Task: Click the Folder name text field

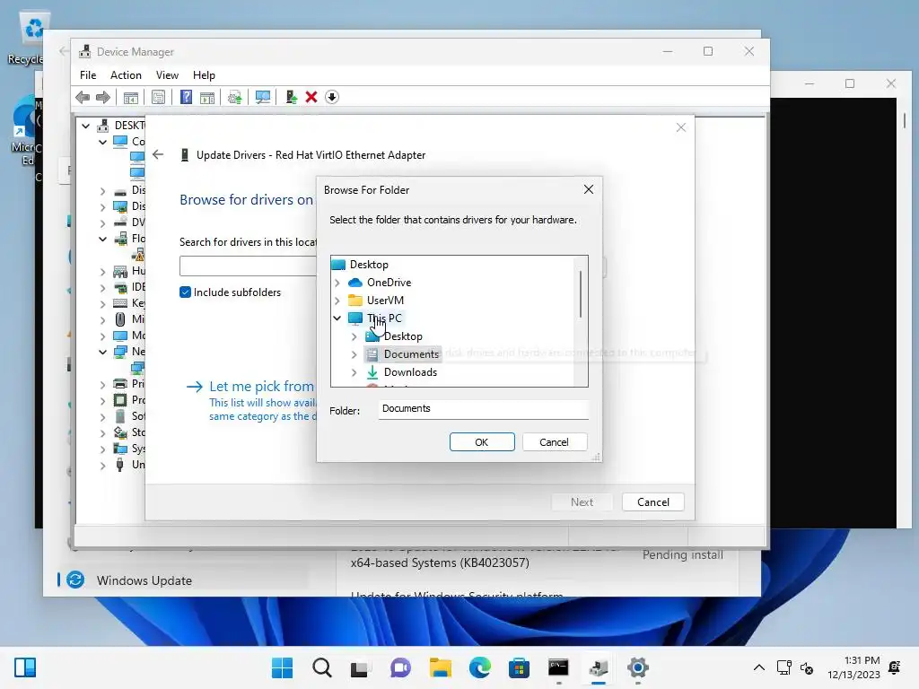Action: (483, 408)
